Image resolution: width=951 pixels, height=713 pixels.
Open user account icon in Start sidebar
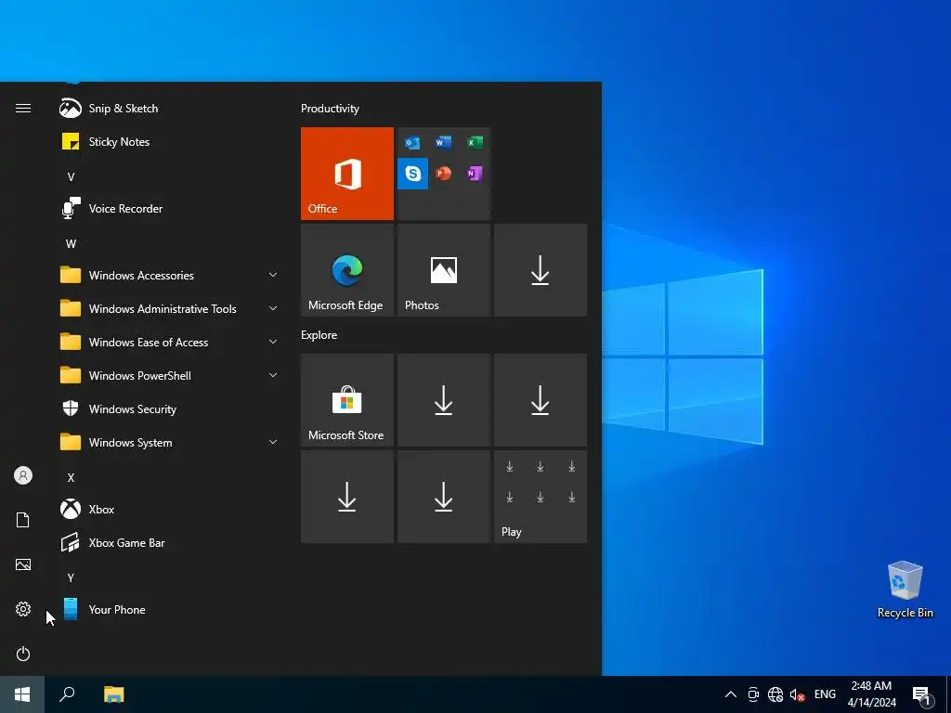pyautogui.click(x=23, y=475)
